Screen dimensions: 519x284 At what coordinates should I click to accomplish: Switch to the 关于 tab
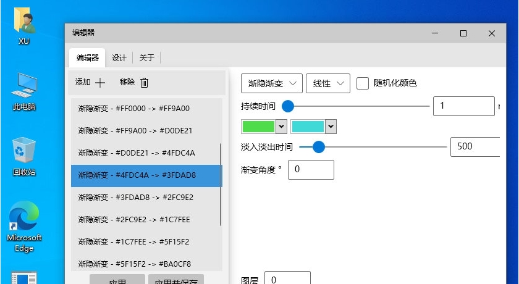point(146,58)
